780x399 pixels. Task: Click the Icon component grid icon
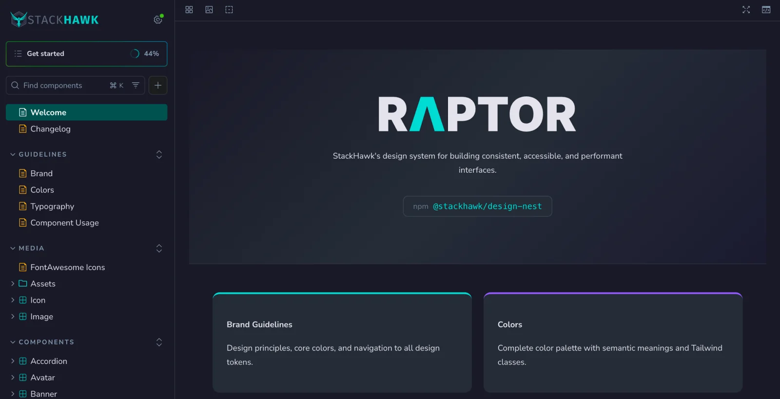pos(22,300)
